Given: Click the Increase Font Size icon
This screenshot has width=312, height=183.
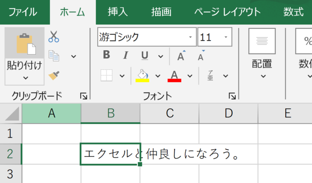Looking at the screenshot, I should 181,56.
